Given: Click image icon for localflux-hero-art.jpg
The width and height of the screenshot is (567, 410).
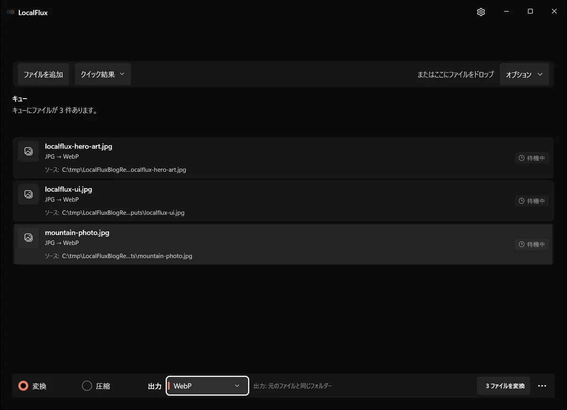Looking at the screenshot, I should coord(28,151).
